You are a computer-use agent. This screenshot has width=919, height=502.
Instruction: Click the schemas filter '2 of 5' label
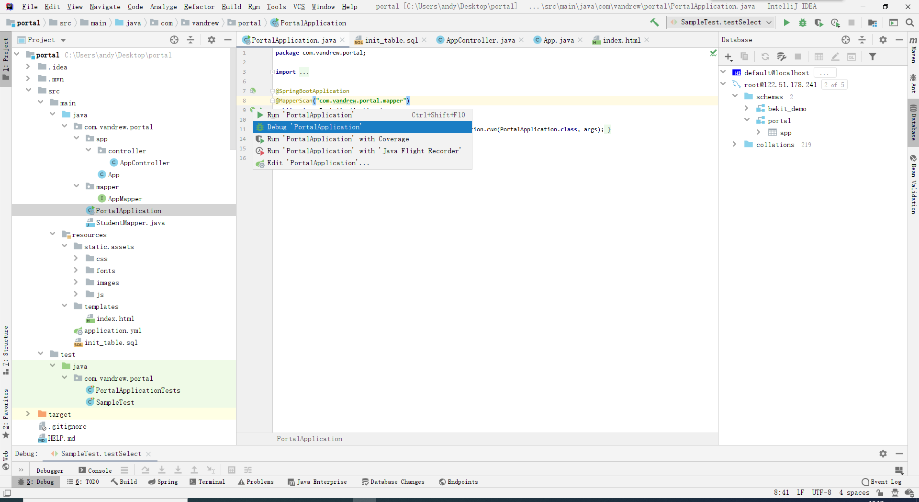coord(834,85)
